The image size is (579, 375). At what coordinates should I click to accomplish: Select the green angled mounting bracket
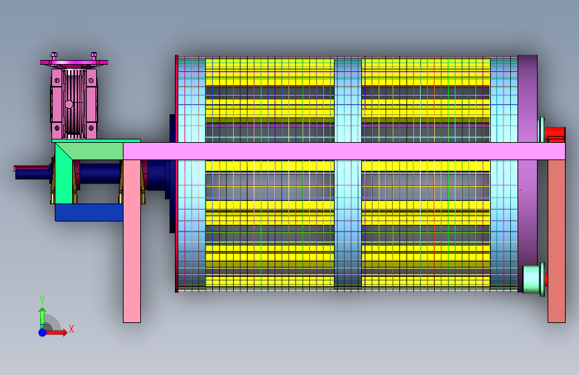tap(63, 173)
